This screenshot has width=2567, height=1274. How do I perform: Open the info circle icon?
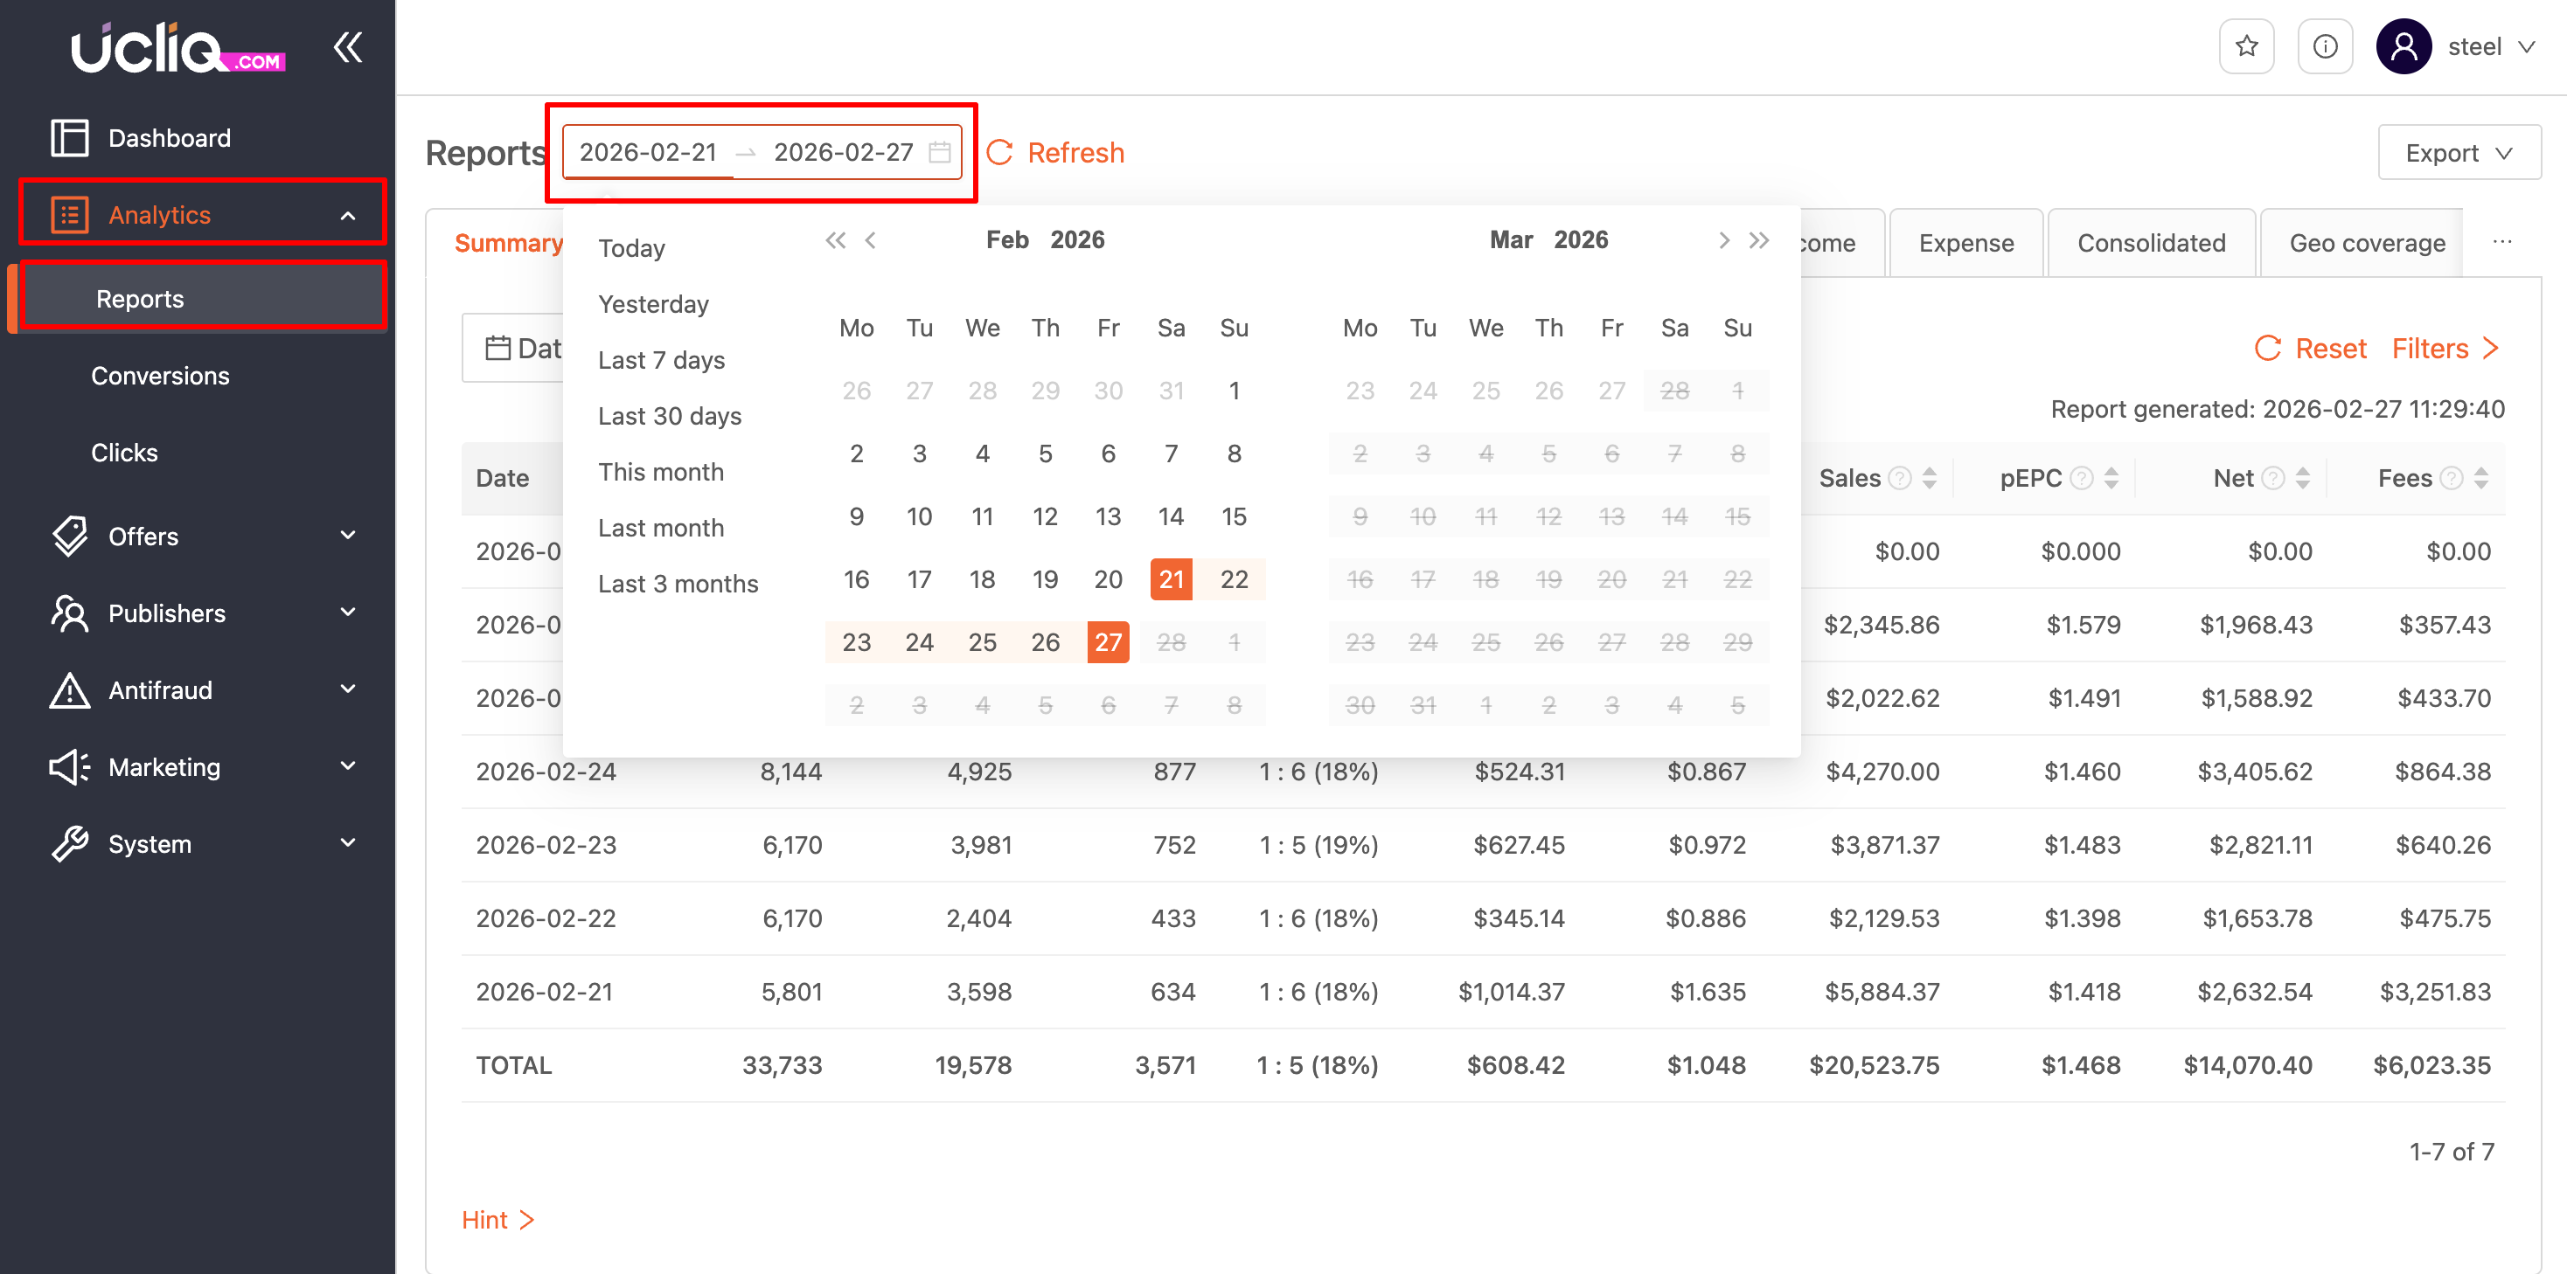coord(2325,47)
